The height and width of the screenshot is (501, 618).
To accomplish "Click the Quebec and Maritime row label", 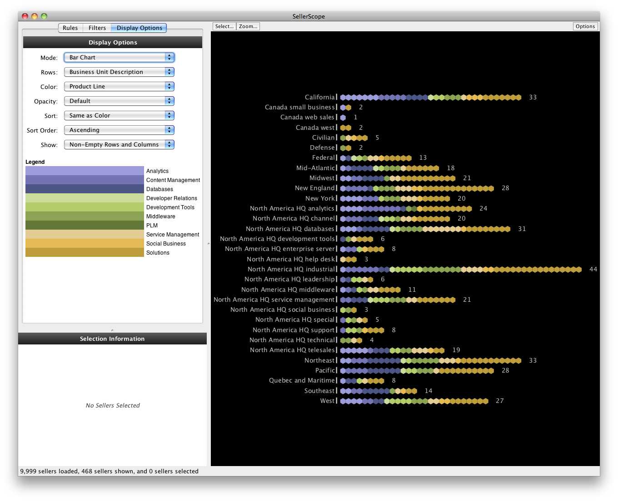I will click(x=302, y=380).
